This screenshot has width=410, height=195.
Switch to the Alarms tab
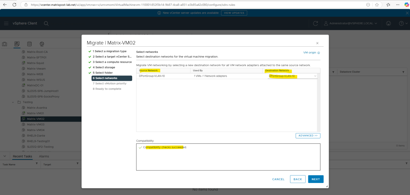[x=44, y=156]
